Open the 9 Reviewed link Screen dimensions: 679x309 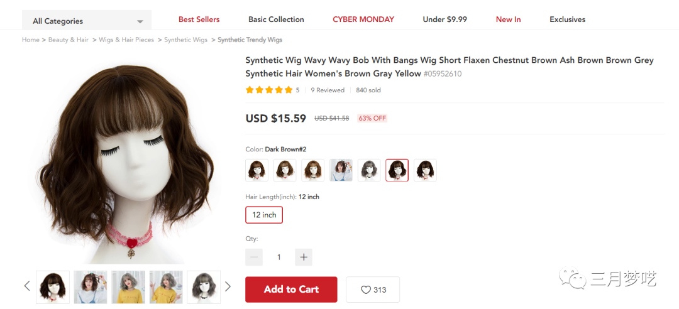tap(328, 90)
